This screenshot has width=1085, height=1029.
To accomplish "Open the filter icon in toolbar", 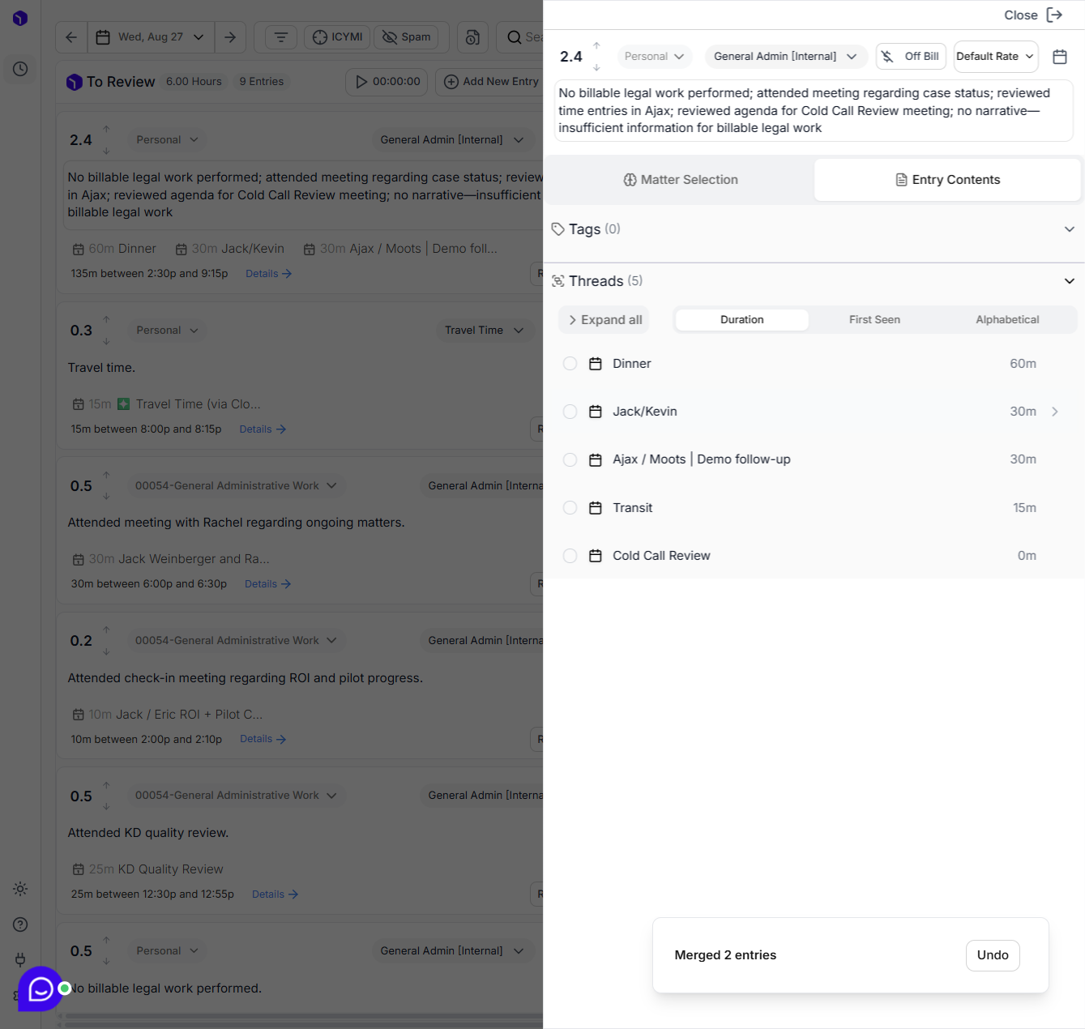I will click(x=280, y=37).
